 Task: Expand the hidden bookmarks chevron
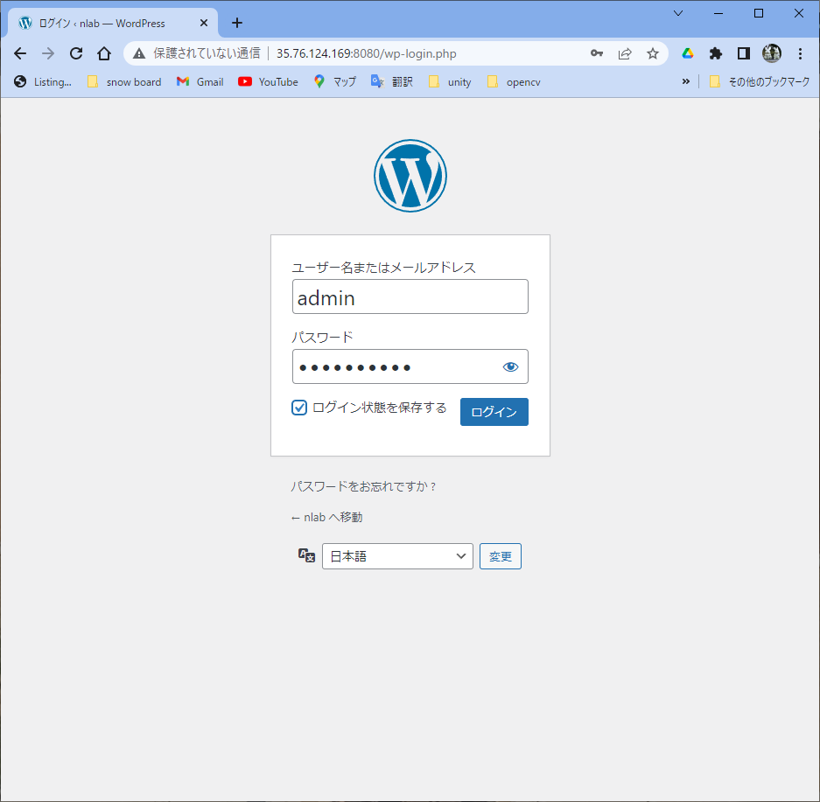(685, 81)
